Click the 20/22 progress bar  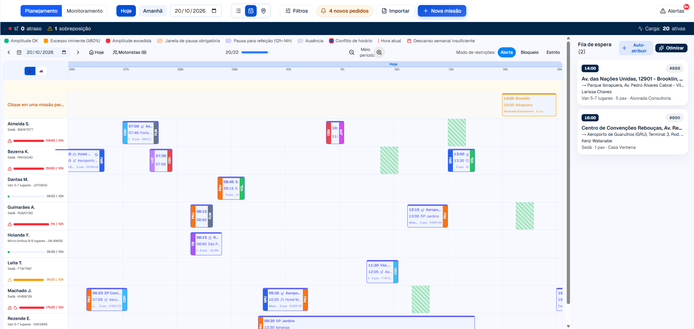coord(256,52)
